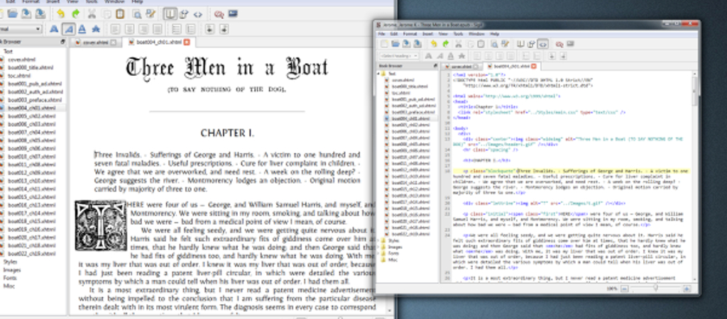Undo with yellow arrow in front window
The height and width of the screenshot is (319, 727).
click(434, 44)
